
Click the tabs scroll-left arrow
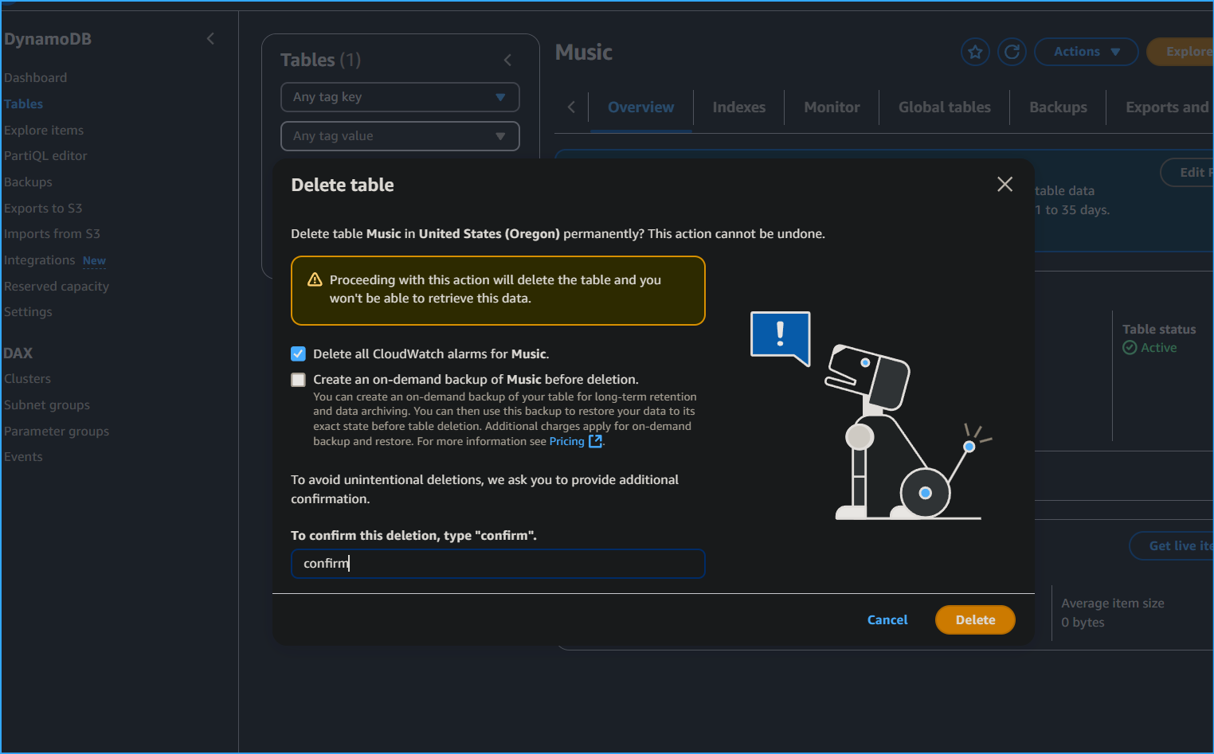pos(571,107)
